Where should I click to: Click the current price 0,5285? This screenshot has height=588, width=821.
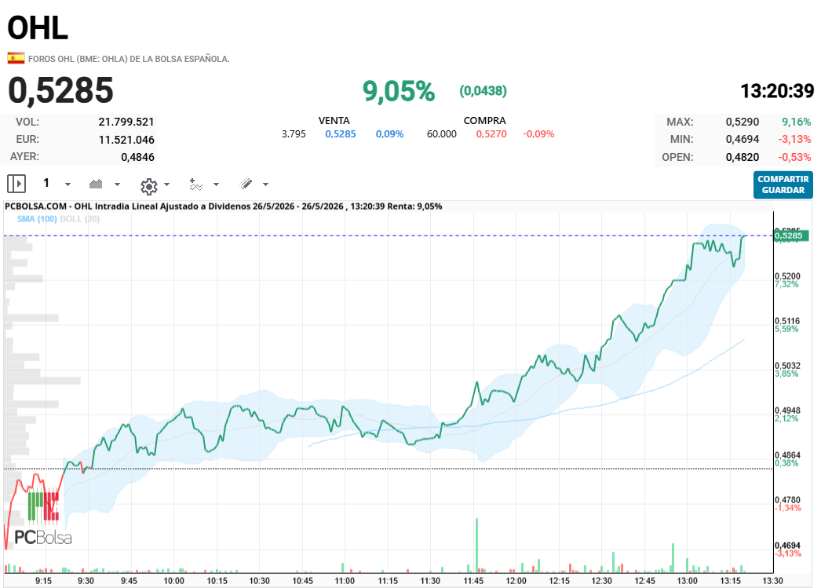(x=60, y=90)
